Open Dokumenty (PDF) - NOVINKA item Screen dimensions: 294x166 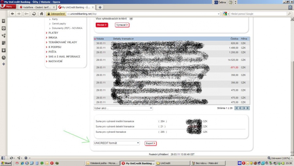click(67, 28)
